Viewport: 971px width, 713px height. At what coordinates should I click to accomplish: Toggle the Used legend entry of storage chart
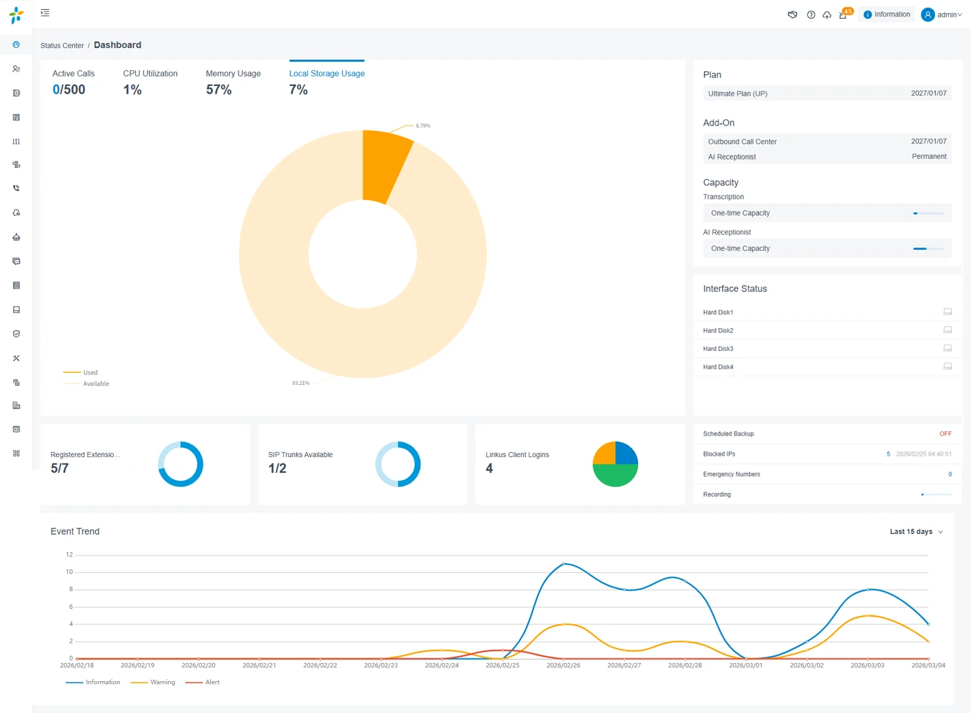click(x=80, y=372)
